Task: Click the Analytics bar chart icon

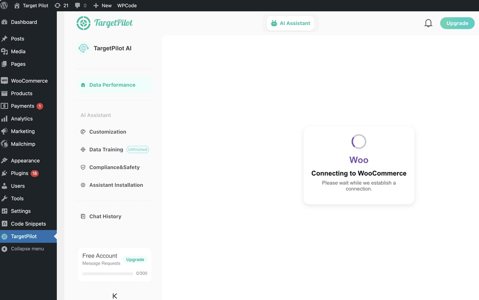Action: [x=4, y=118]
